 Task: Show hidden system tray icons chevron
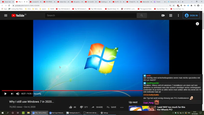[173, 113]
